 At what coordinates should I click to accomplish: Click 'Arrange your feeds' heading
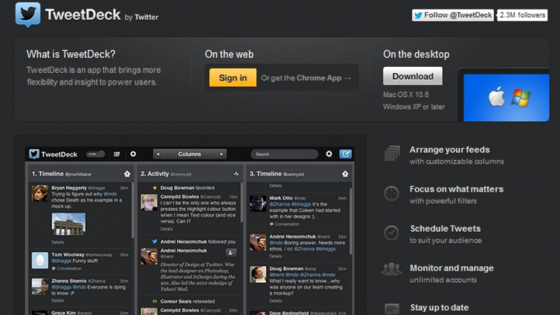tap(450, 149)
